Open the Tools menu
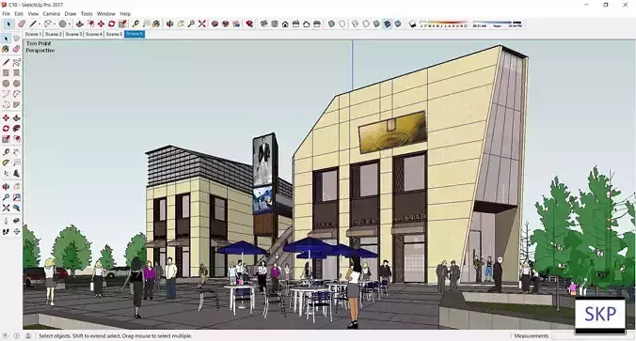The width and height of the screenshot is (636, 341). pos(87,14)
